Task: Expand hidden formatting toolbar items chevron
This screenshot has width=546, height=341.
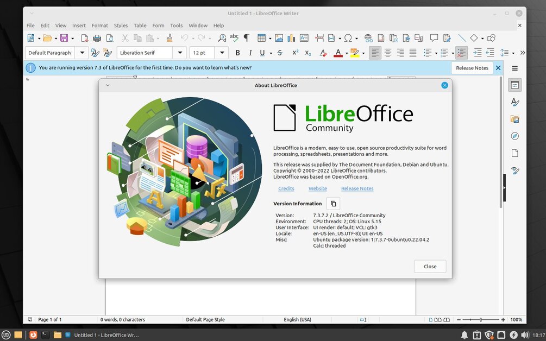Action: [522, 53]
